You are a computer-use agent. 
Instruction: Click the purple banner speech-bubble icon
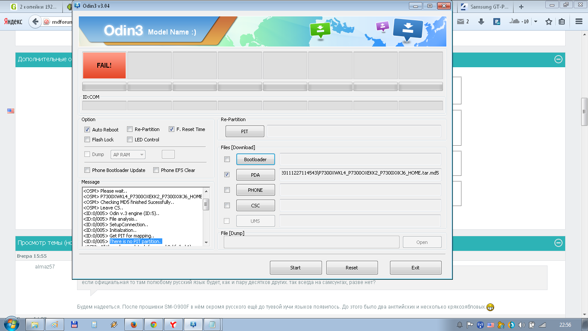point(382,26)
